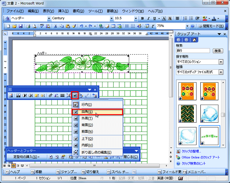Open the 挿入(I) menu
Image resolution: width=230 pixels, height=183 pixels.
63,11
